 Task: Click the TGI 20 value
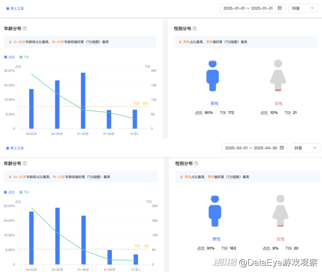[x=292, y=248]
